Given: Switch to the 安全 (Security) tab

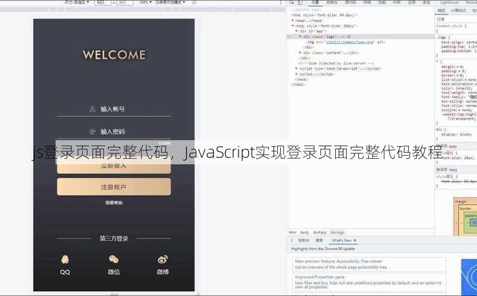Looking at the screenshot, I should (x=426, y=2).
